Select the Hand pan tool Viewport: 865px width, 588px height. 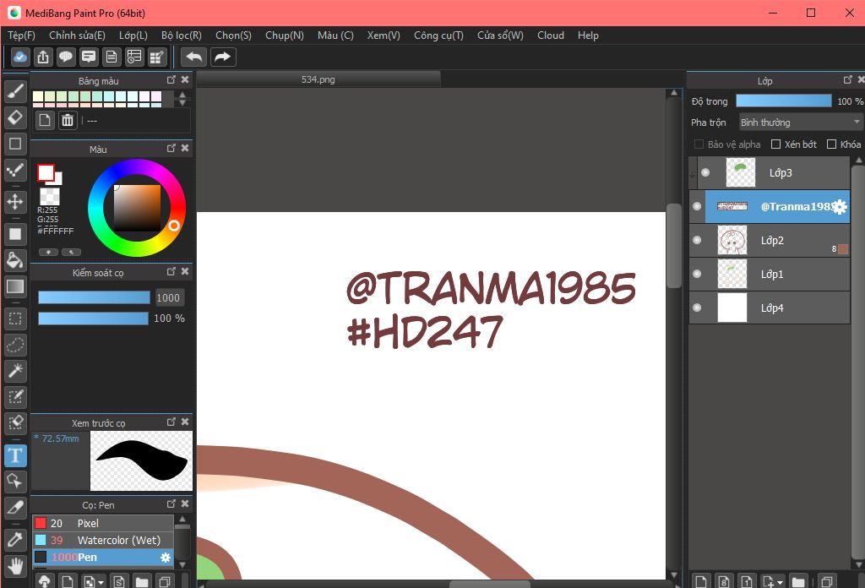(x=15, y=566)
